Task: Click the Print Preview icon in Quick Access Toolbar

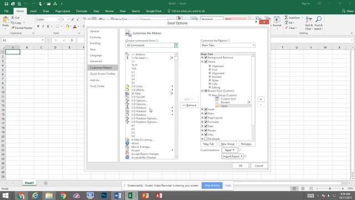Action: [x=19, y=4]
